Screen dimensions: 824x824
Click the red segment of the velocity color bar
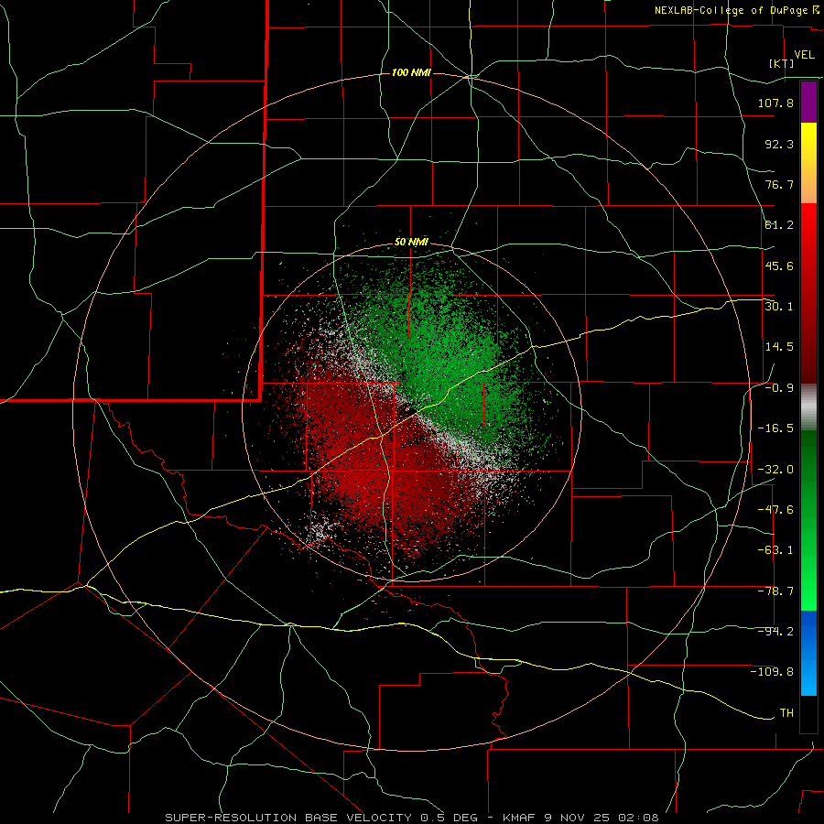pos(808,293)
